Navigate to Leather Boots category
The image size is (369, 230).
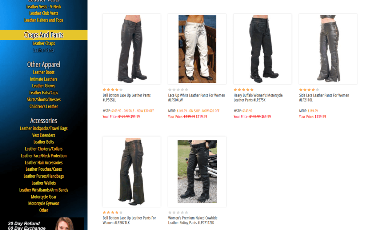[x=44, y=72]
